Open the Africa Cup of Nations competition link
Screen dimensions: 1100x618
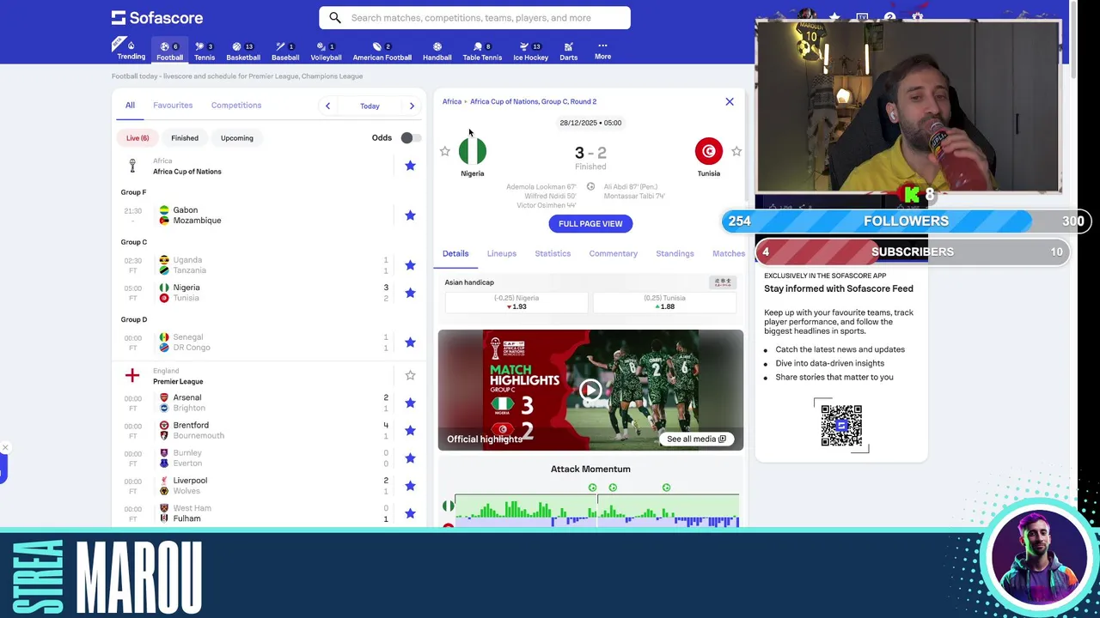click(186, 171)
